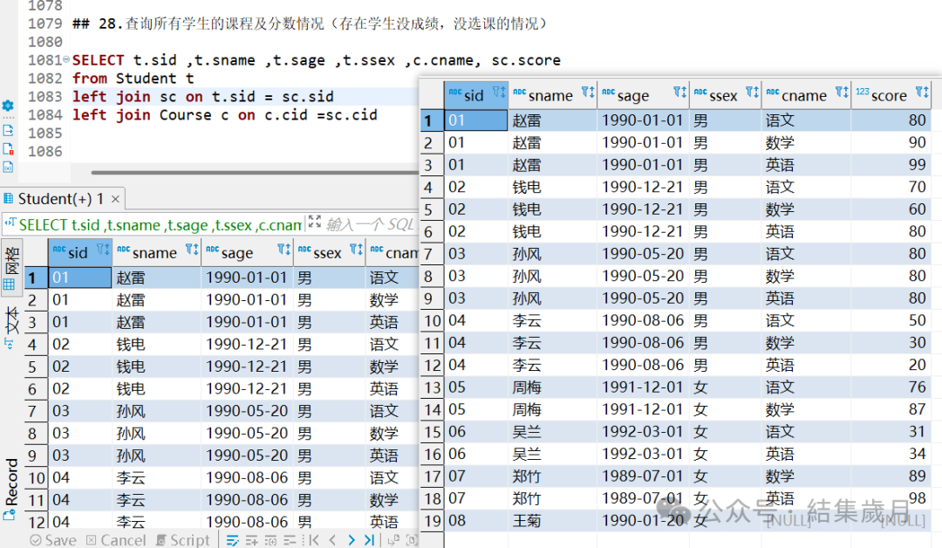Viewport: 942px width, 548px height.
Task: Click the horizontal scrollbar under the SQL editor
Action: [254, 173]
